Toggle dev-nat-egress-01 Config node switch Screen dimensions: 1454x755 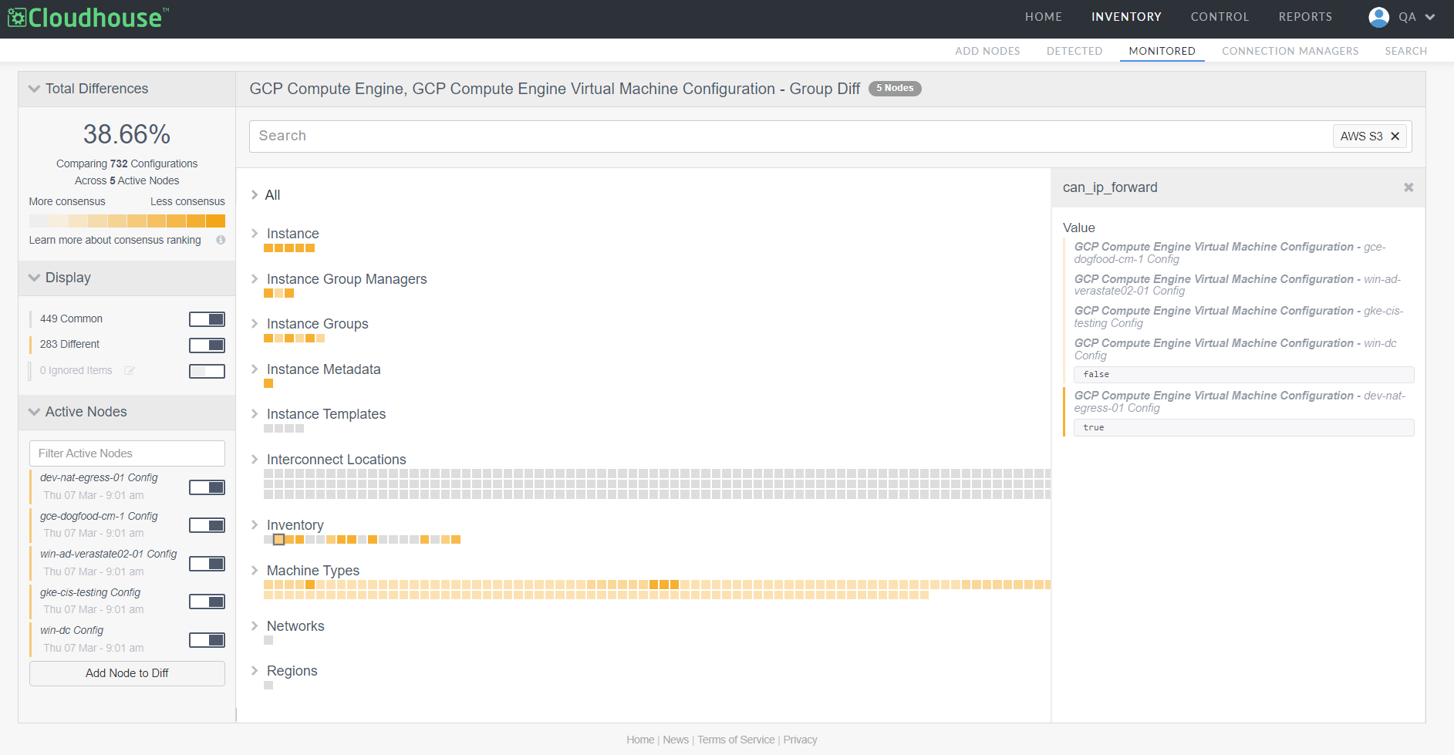pyautogui.click(x=207, y=487)
